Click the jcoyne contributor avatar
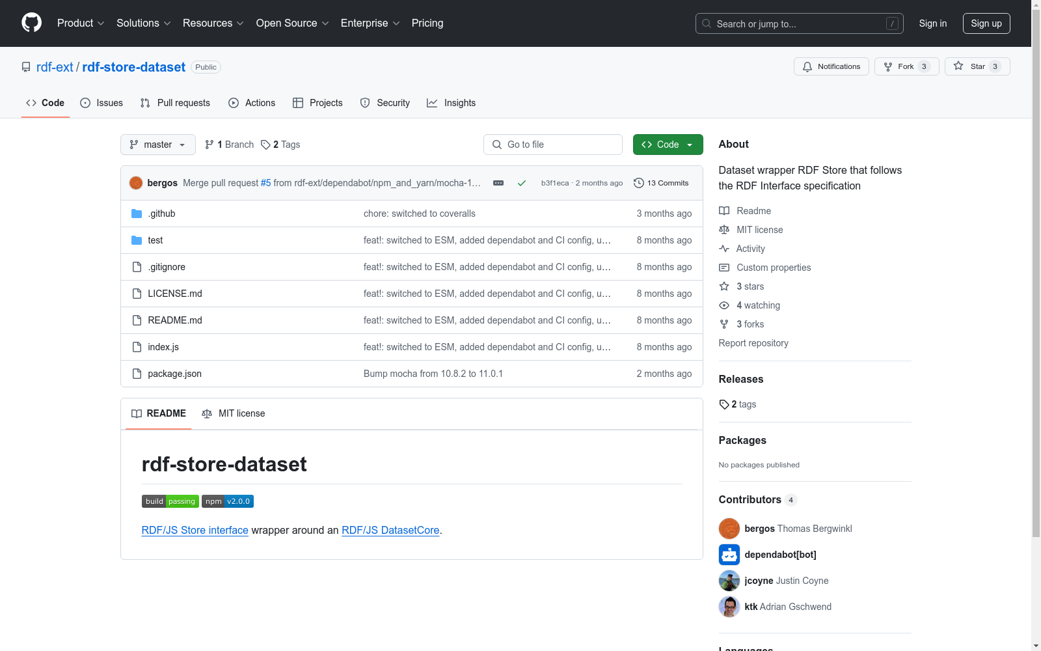Image resolution: width=1041 pixels, height=651 pixels. 729,581
